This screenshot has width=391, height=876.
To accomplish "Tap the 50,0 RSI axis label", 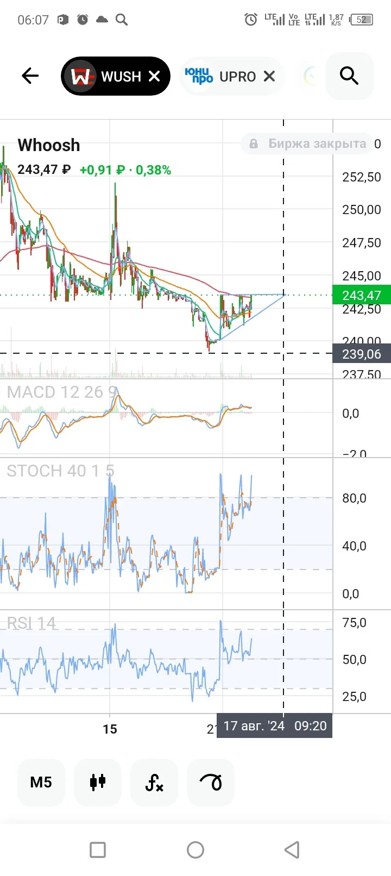I will point(354,660).
